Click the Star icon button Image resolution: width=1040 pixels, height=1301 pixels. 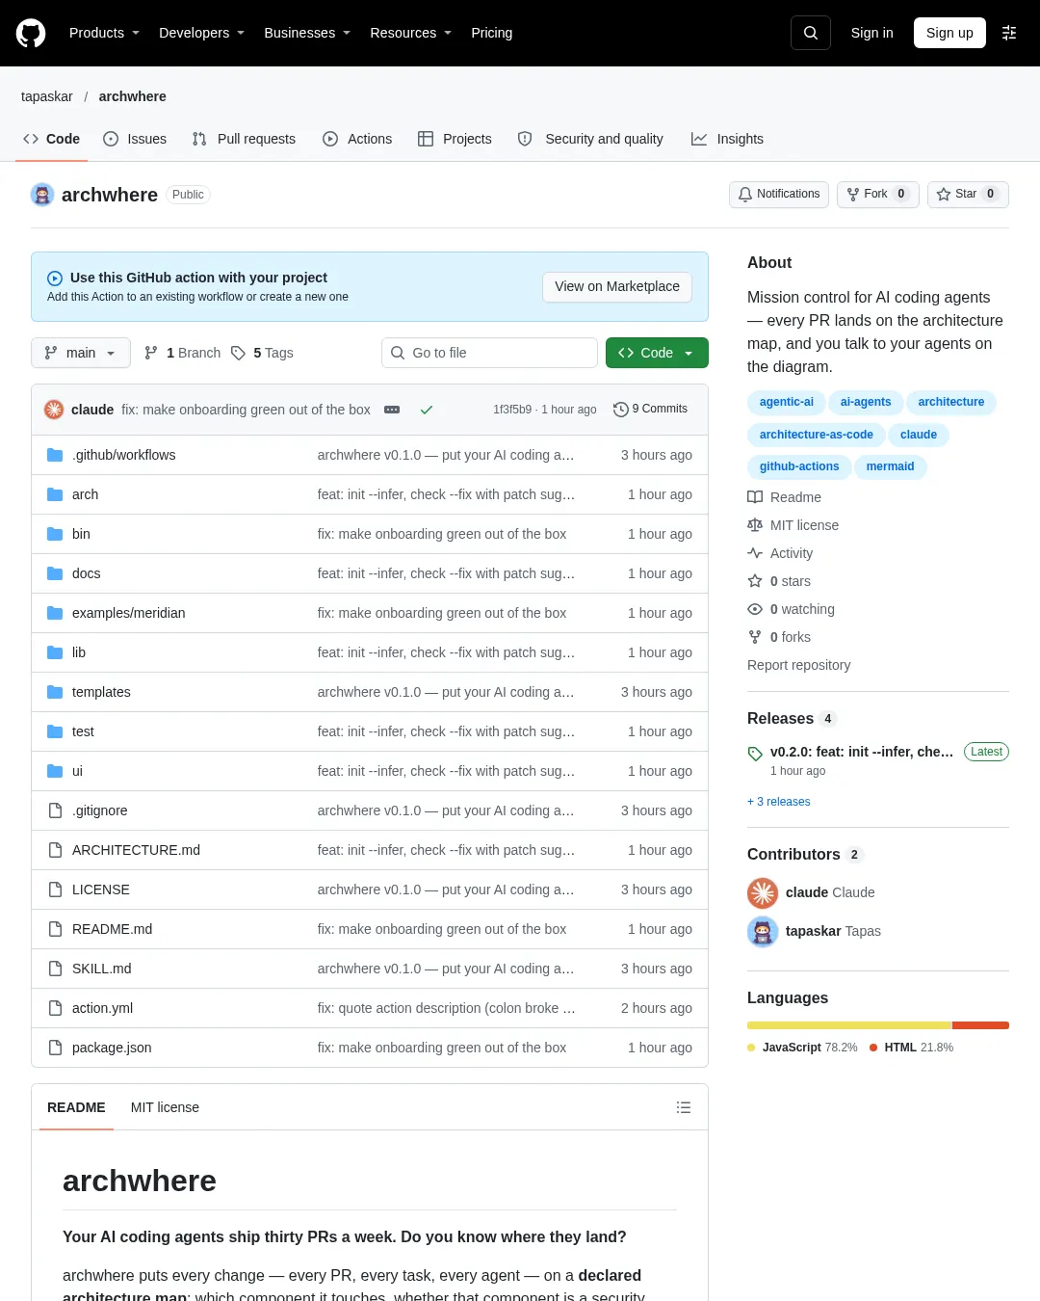click(944, 195)
